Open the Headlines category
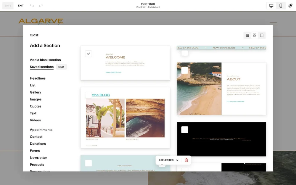The image size is (296, 185). [38, 78]
